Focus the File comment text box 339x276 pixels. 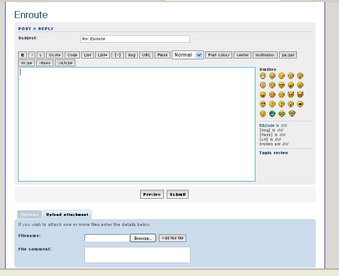(137, 255)
